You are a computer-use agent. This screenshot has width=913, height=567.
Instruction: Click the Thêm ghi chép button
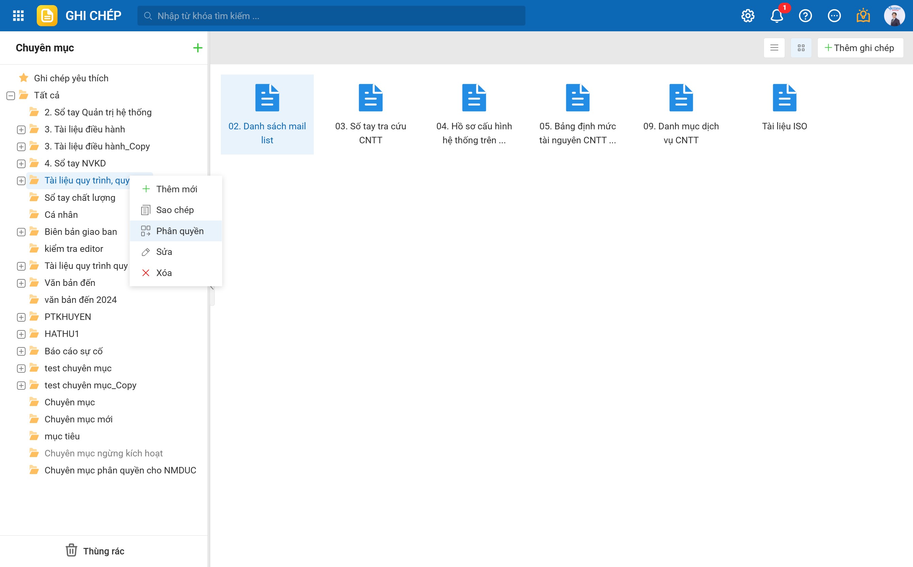[x=860, y=48]
